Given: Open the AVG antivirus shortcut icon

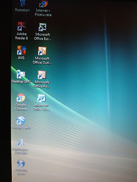Looking at the screenshot, I should [x=21, y=50].
